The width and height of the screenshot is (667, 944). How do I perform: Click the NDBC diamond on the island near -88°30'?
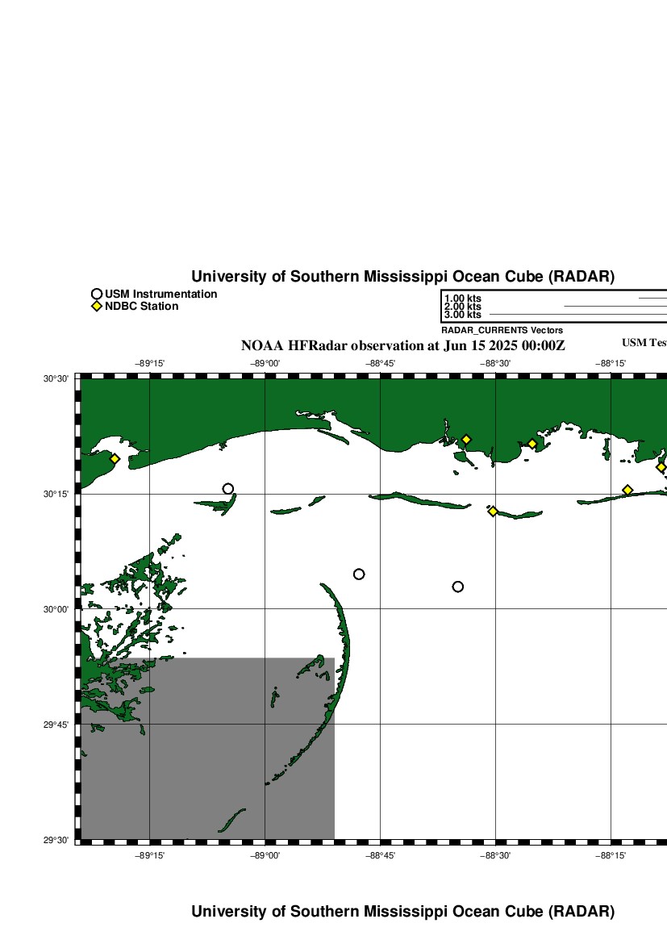coord(493,512)
